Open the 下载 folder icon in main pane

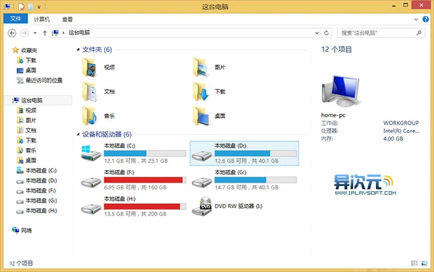(200, 91)
